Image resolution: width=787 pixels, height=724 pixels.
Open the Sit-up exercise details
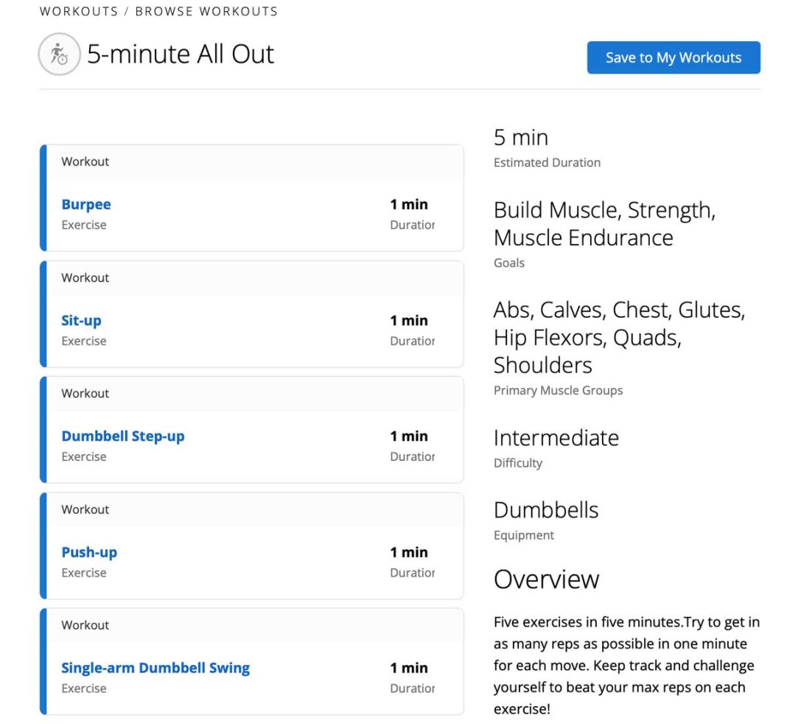(81, 320)
